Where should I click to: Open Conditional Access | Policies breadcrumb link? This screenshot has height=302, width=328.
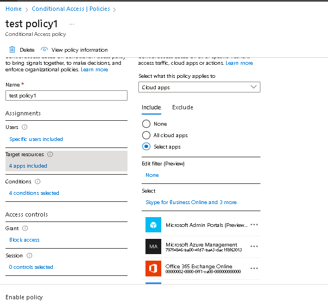71,9
